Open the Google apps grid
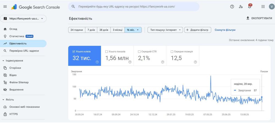275x126 pixels. coord(263,7)
